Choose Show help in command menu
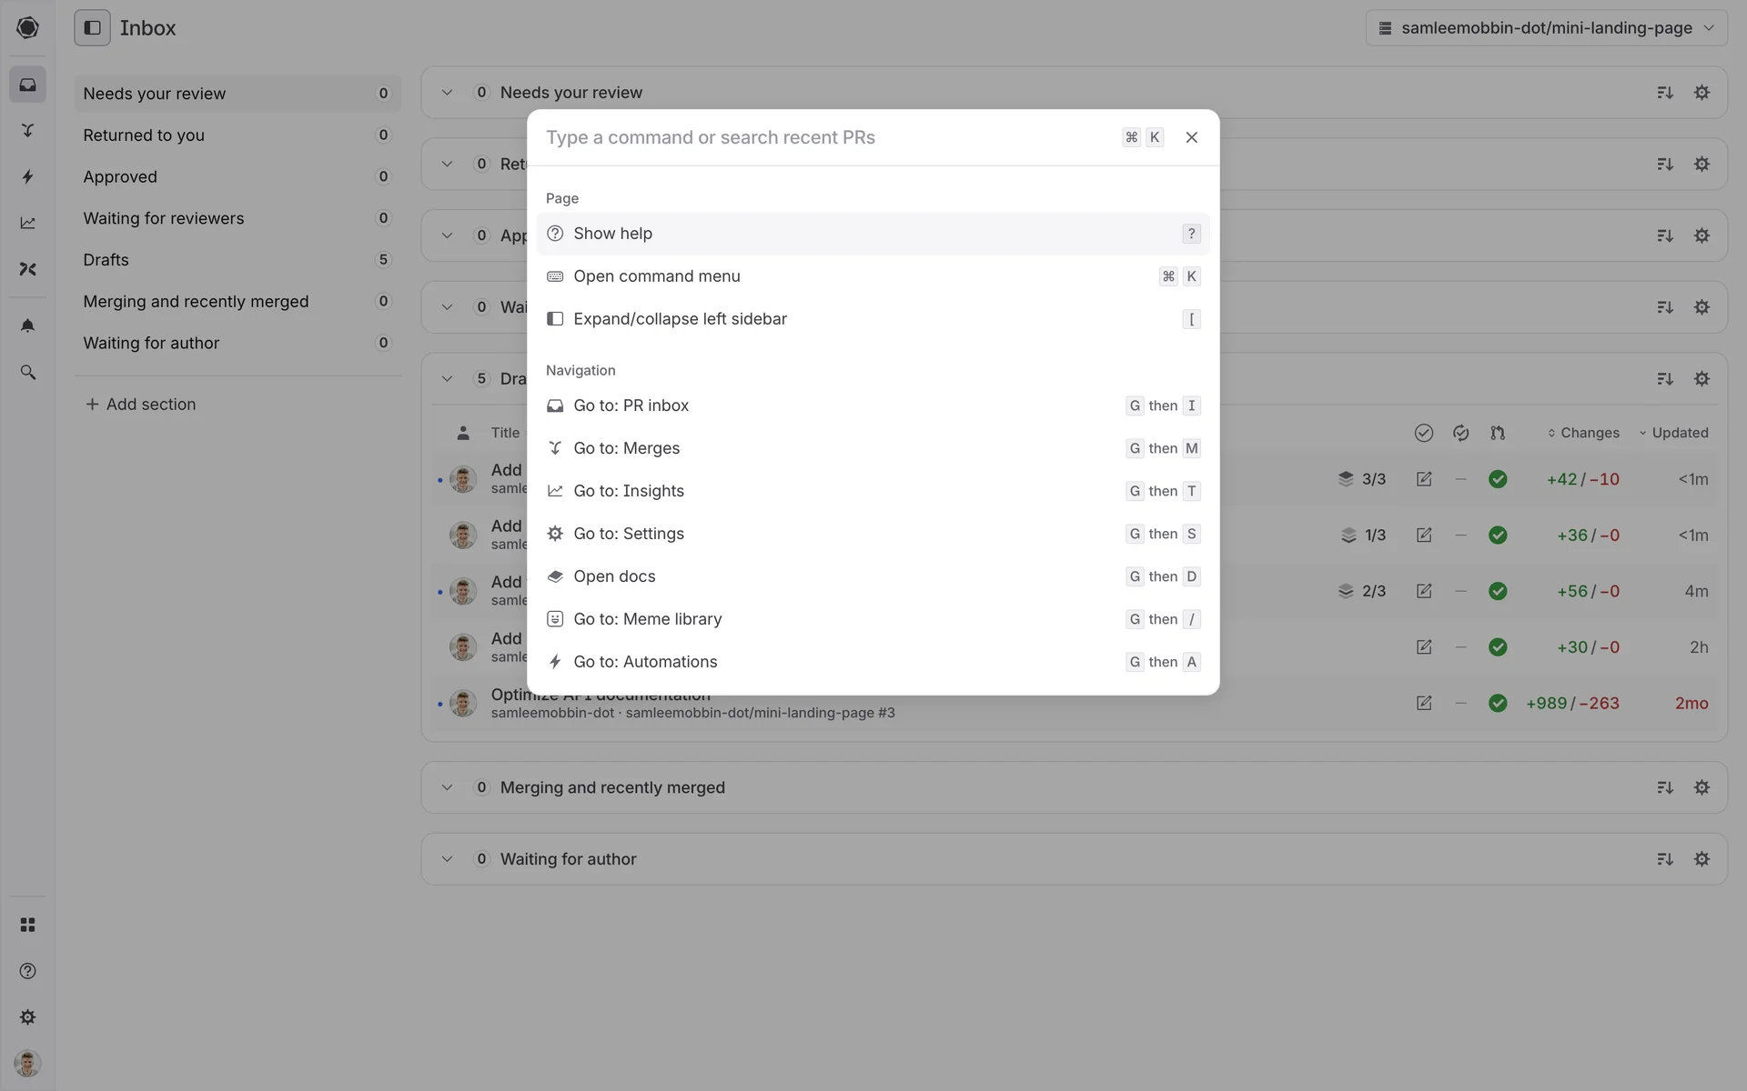The image size is (1747, 1091). [x=612, y=234]
